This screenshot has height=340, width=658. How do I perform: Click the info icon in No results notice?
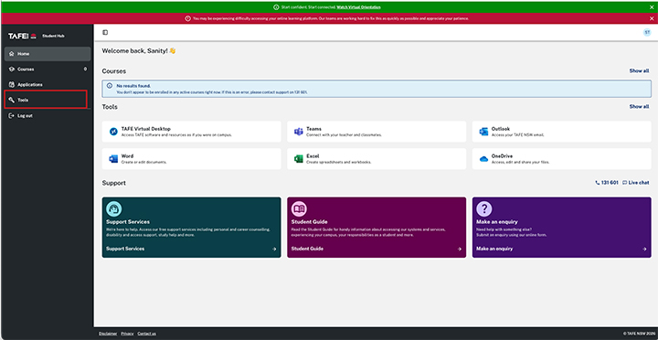[x=110, y=86]
